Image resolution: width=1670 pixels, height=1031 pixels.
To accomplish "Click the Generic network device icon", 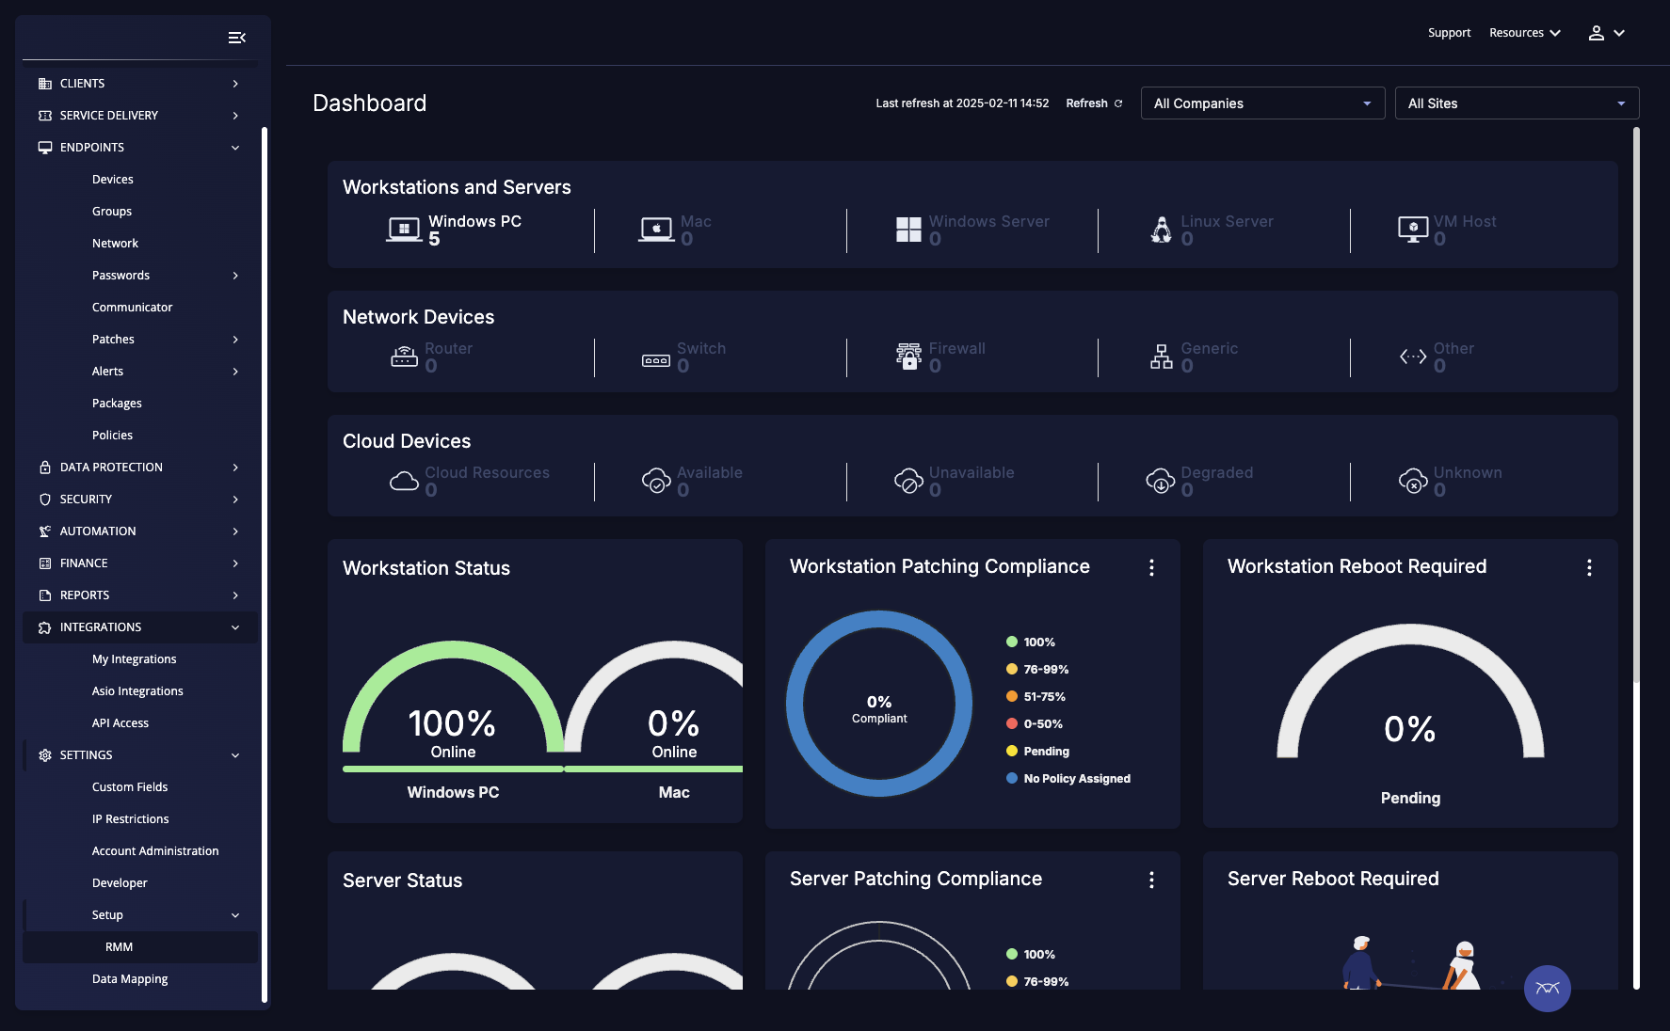I will coord(1162,357).
